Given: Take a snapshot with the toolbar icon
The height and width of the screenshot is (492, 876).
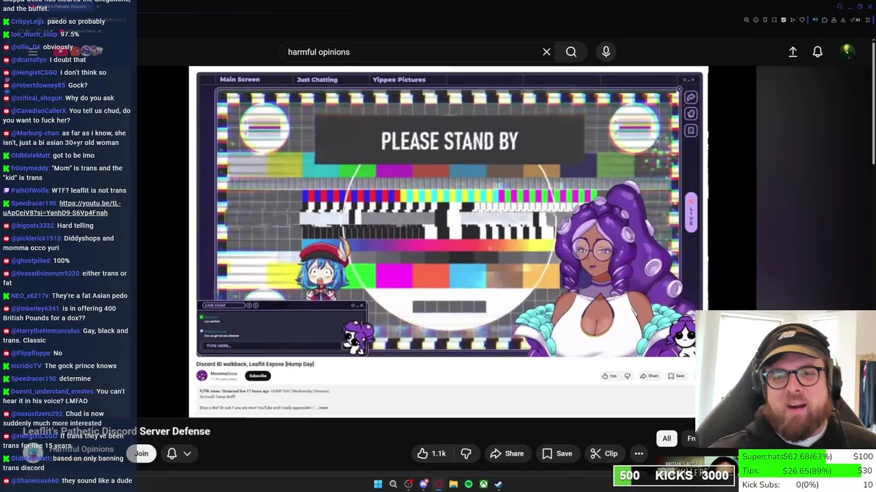Looking at the screenshot, I should (x=774, y=20).
